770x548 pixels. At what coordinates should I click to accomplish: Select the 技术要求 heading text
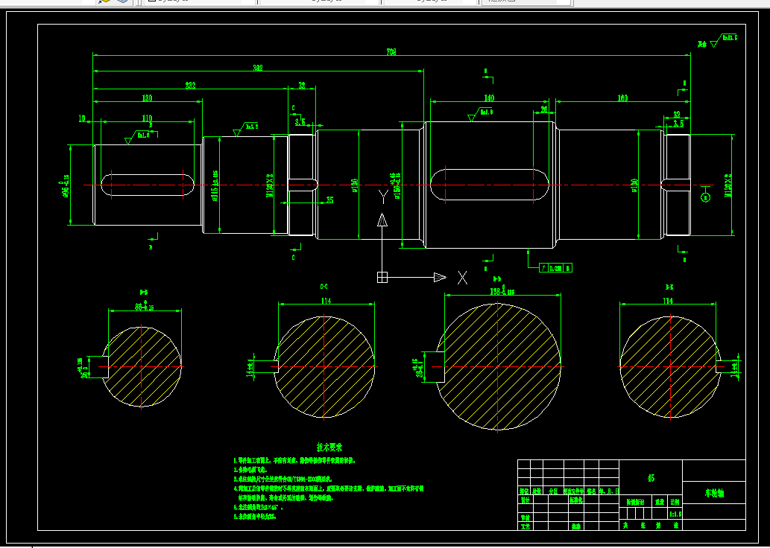[x=329, y=447]
